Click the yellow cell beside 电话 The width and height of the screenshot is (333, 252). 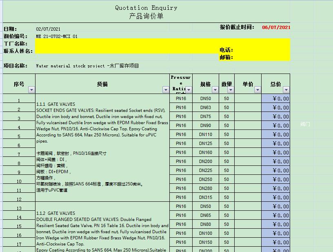click(261, 50)
